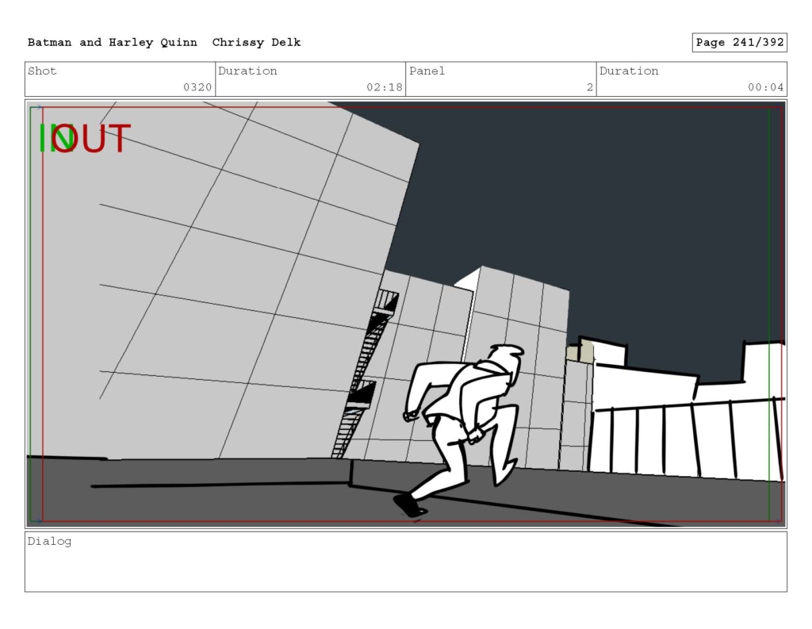Click the artist name 'Chrissy Delk'
812x629 pixels.
256,43
